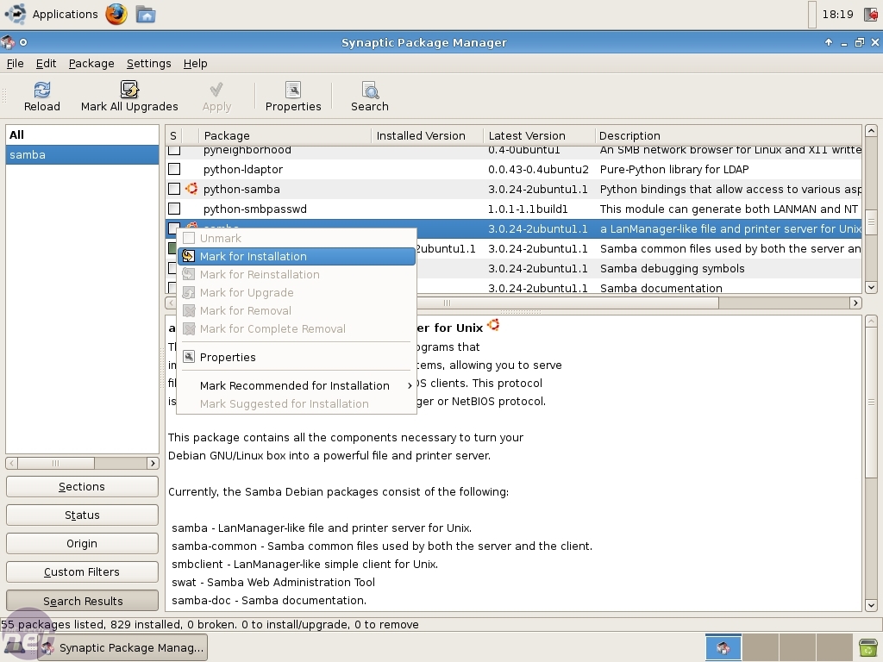Click the Origin filter button

pos(82,543)
